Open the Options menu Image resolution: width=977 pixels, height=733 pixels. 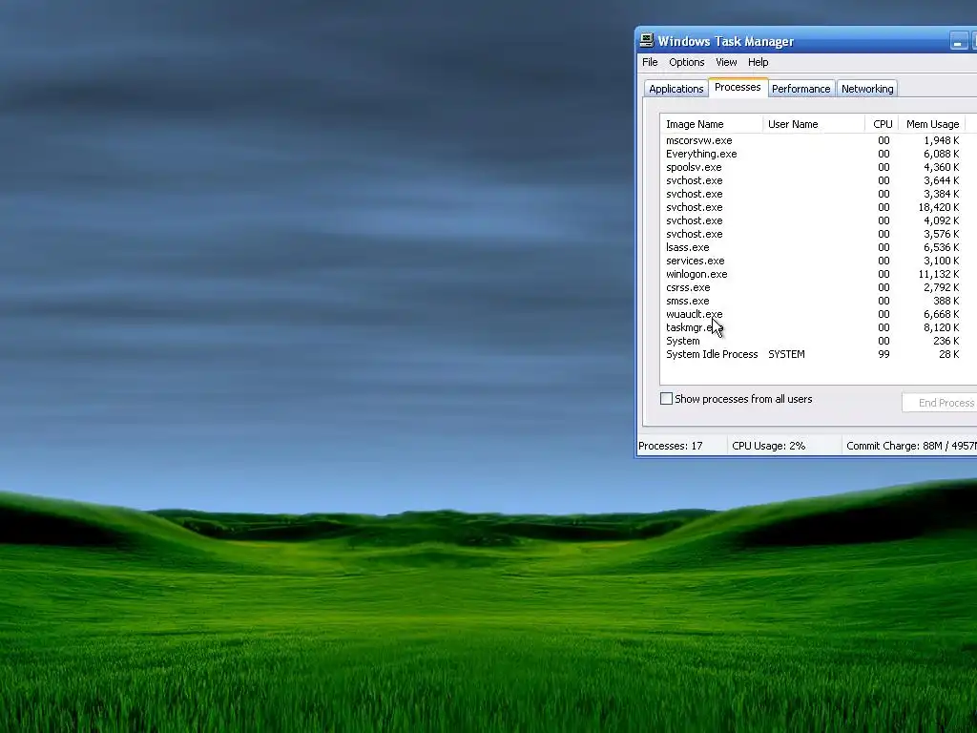pos(687,62)
